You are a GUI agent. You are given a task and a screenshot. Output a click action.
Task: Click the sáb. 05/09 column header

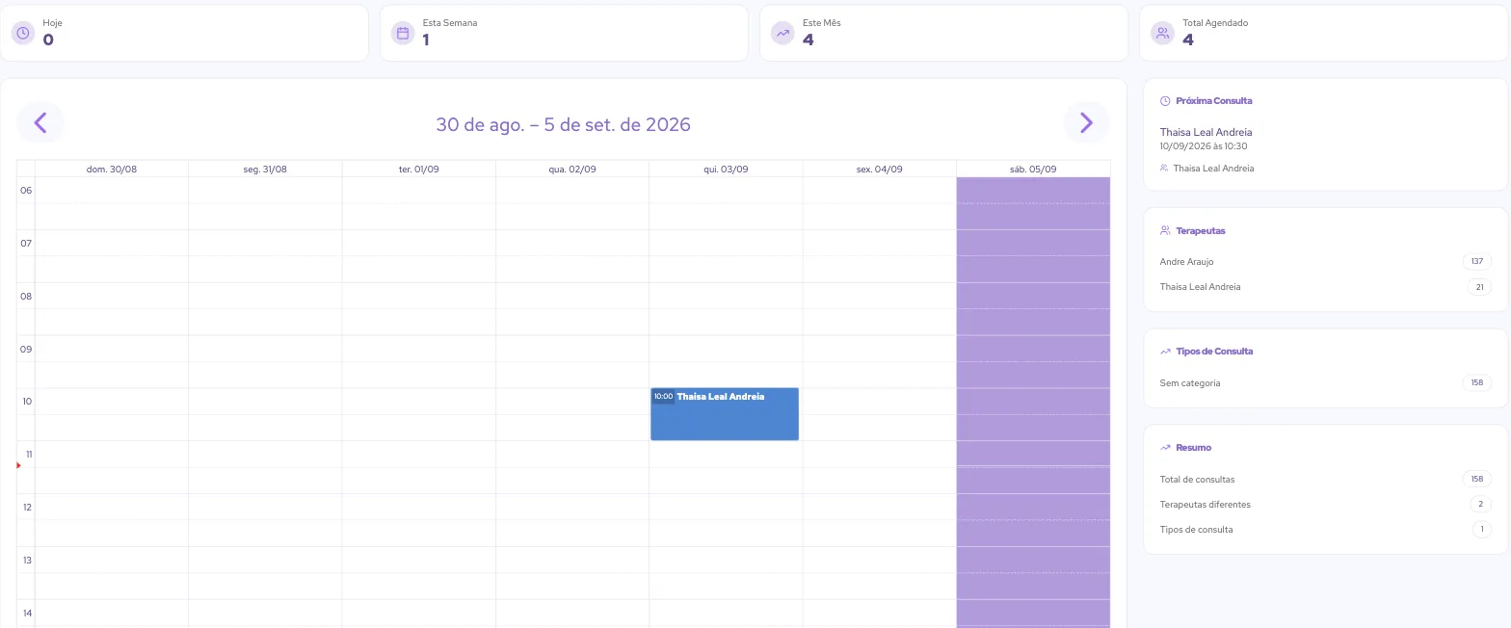point(1033,170)
